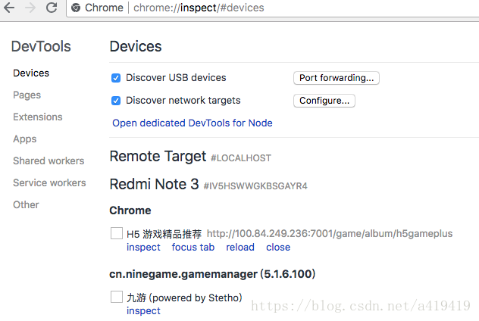This screenshot has height=321, width=479.
Task: Open the Port forwarding dialog
Action: [337, 78]
